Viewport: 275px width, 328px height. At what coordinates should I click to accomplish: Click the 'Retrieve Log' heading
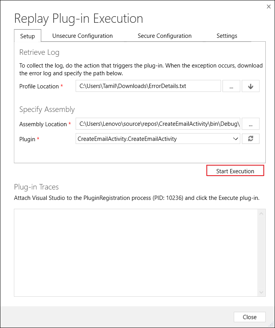click(x=39, y=52)
